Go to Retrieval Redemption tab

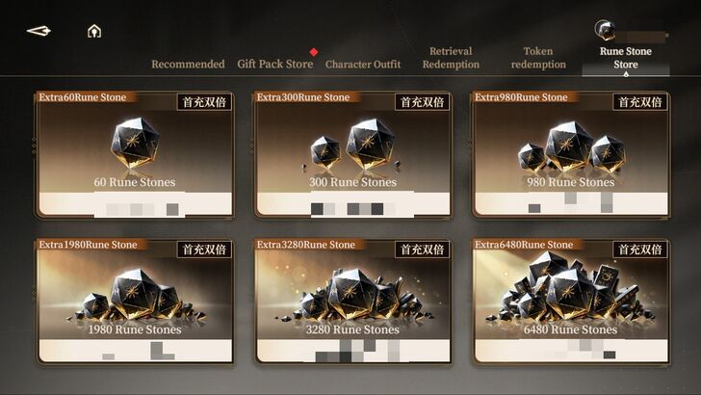451,58
